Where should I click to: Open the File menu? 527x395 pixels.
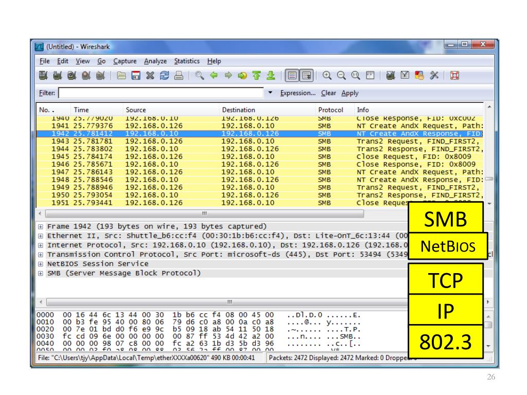pos(44,61)
